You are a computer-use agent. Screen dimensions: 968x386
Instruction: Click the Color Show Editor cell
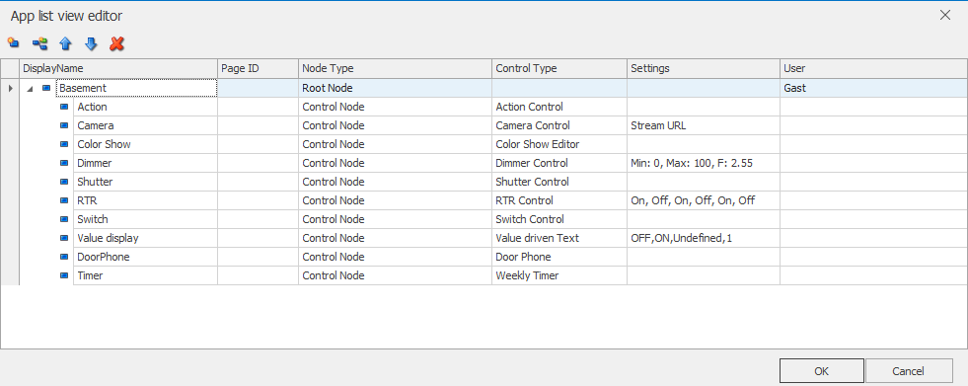559,144
